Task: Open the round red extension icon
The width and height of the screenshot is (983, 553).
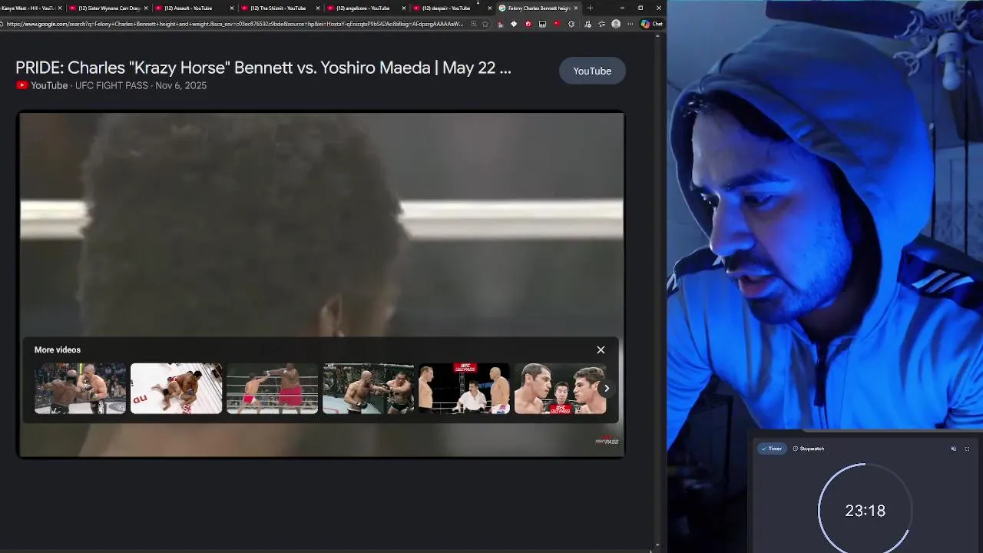Action: (528, 24)
